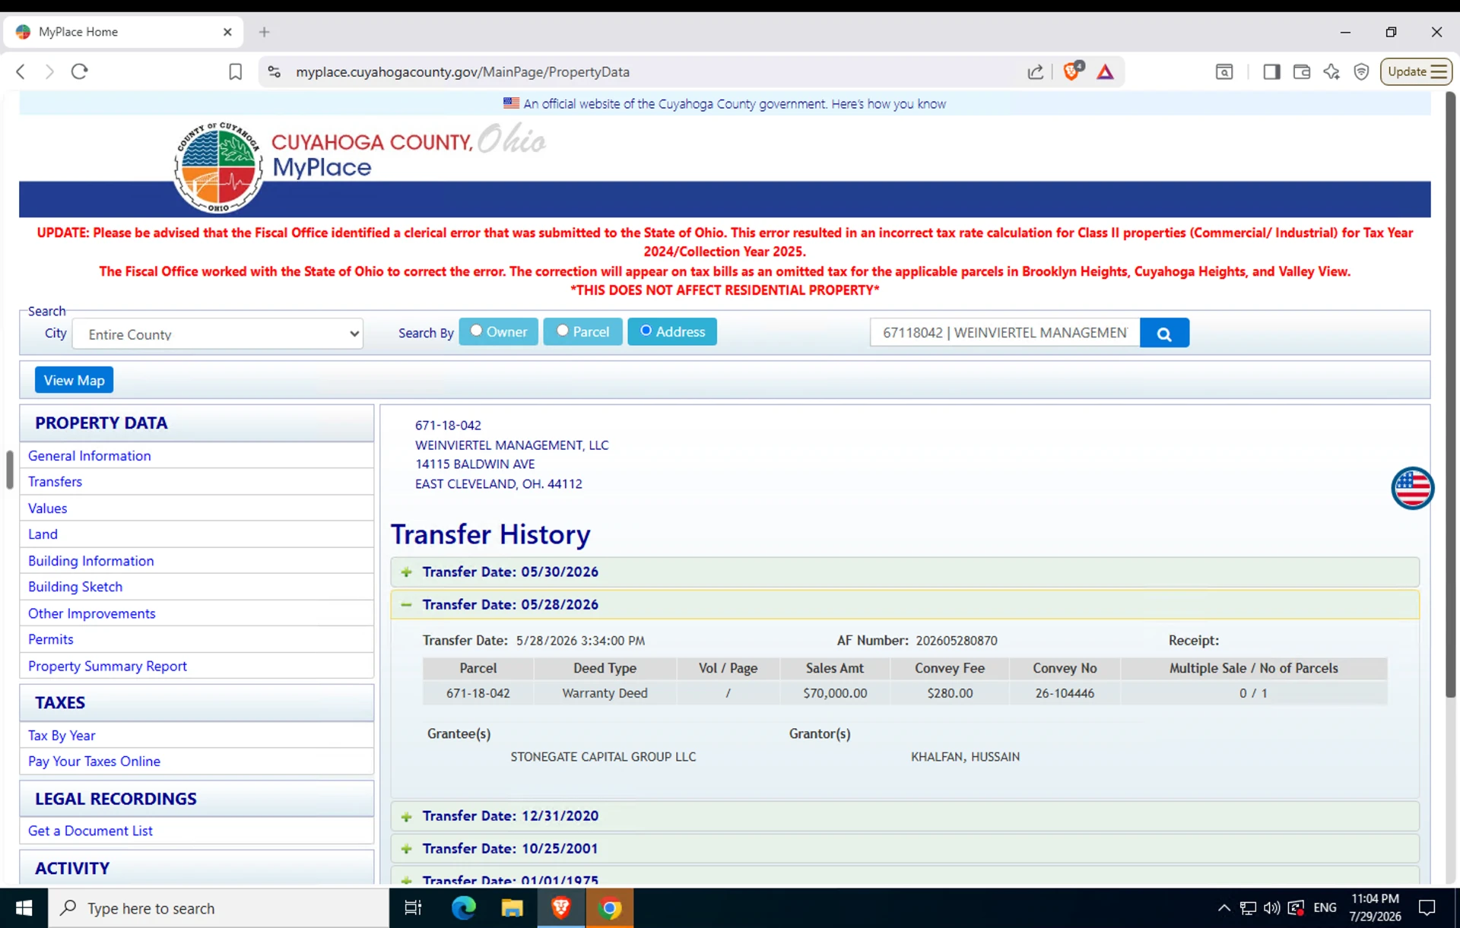Open Get a Document List link
This screenshot has height=928, width=1460.
tap(90, 831)
